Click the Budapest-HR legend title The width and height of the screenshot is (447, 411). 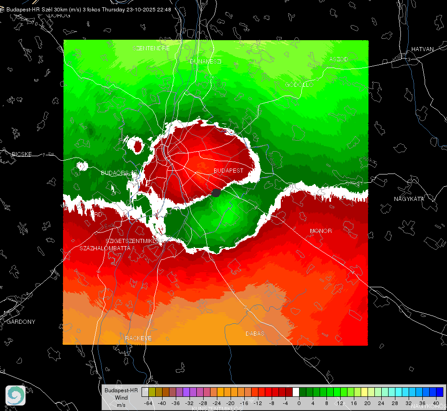pyautogui.click(x=121, y=390)
